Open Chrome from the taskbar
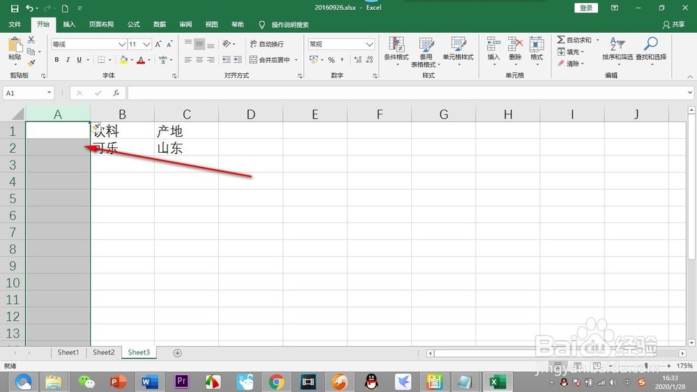697x392 pixels. tap(276, 382)
